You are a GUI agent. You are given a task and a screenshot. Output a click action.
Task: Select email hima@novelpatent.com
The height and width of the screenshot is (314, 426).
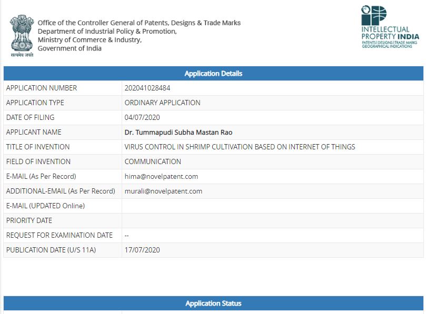(x=161, y=176)
